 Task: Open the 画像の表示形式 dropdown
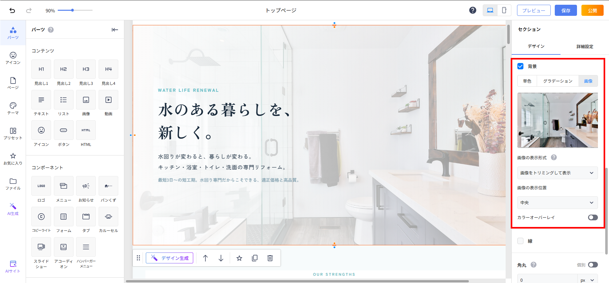[x=557, y=173]
